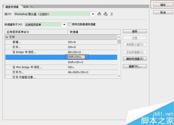174x125 pixels.
Task: Click the 应用程序菜单命令 column header
Action: click(36, 32)
